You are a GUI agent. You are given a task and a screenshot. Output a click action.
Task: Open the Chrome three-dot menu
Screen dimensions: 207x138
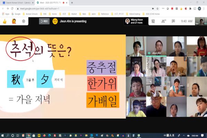[204, 8]
